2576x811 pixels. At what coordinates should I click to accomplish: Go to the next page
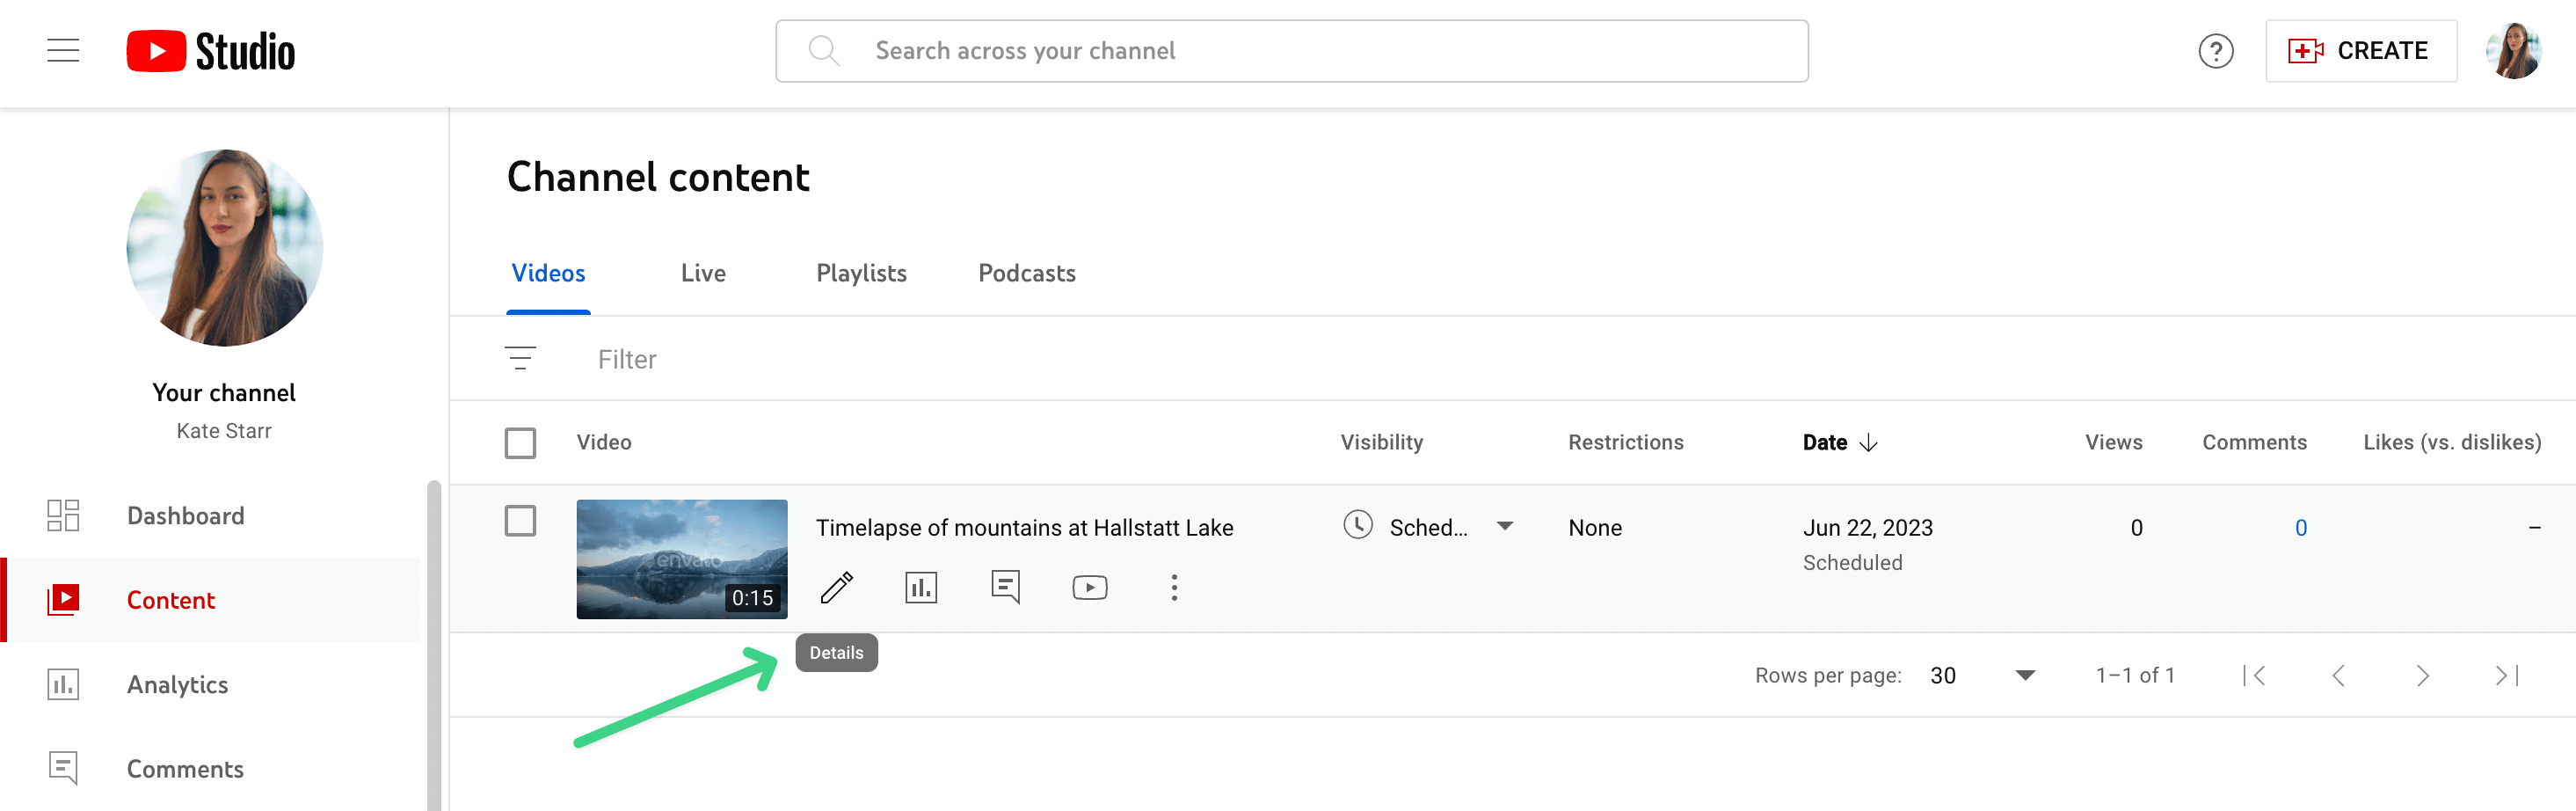pyautogui.click(x=2422, y=676)
